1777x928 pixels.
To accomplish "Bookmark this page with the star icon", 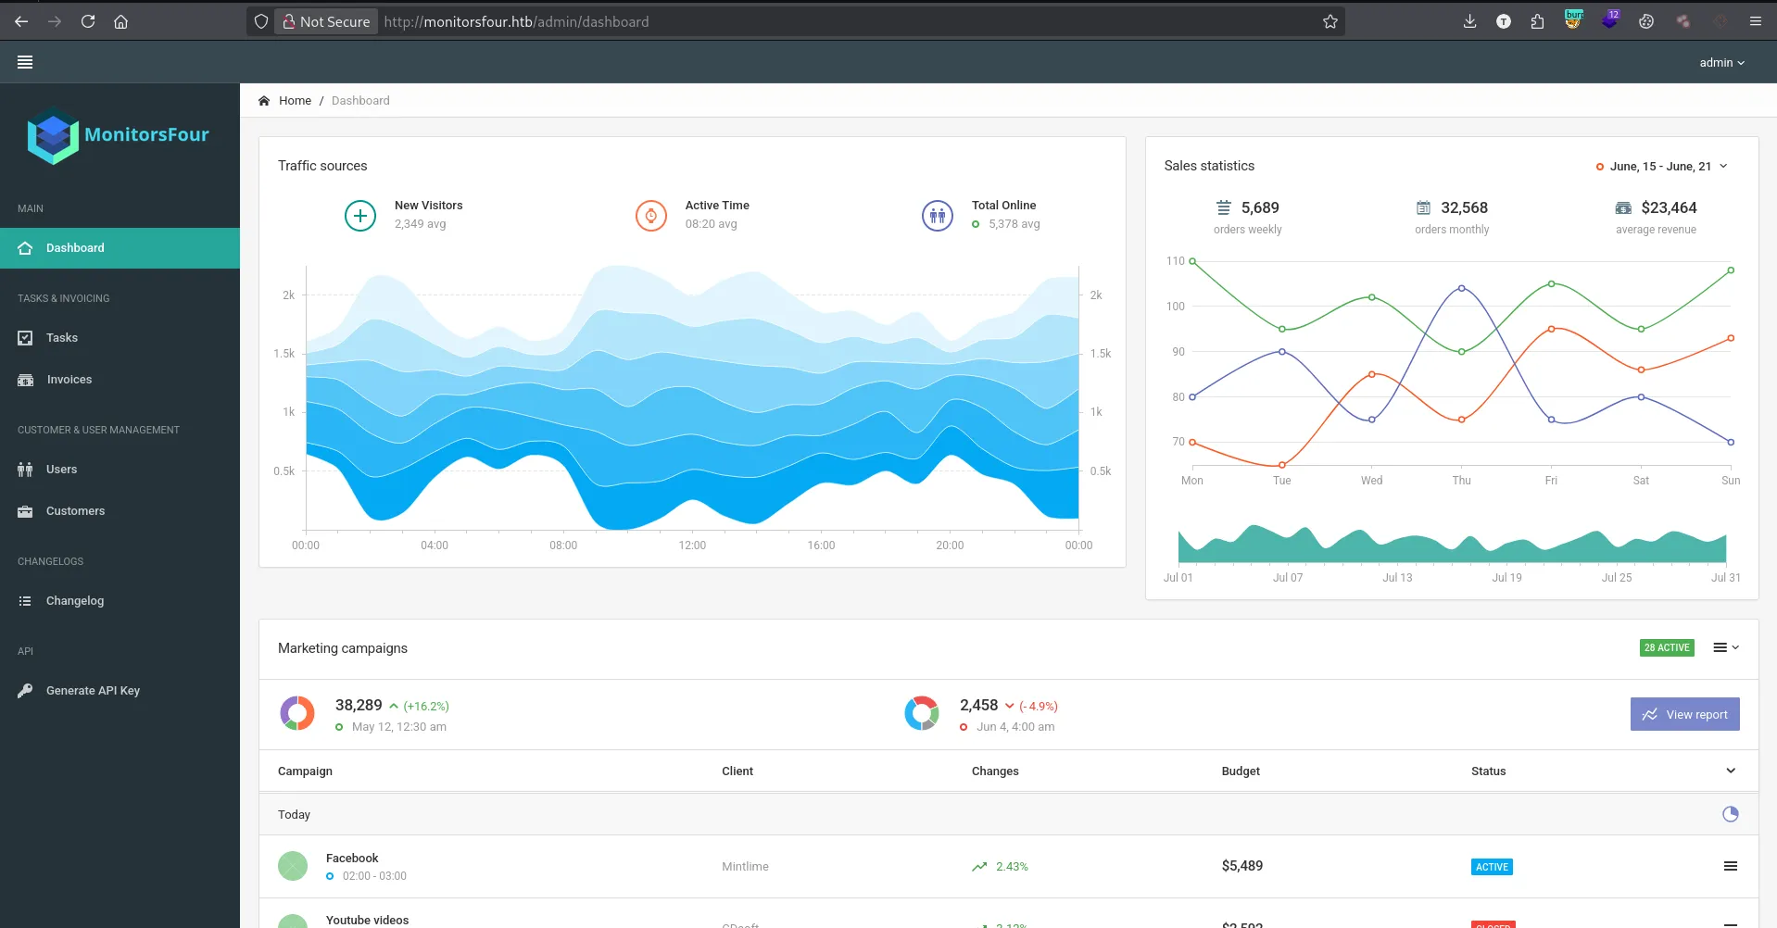I will click(x=1330, y=21).
